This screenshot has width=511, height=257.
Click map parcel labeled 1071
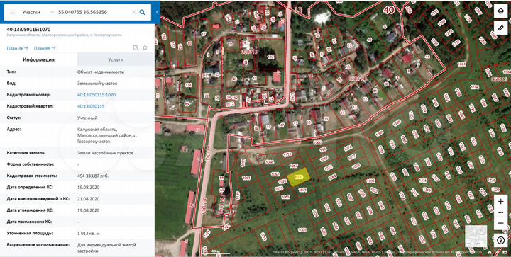(x=303, y=190)
